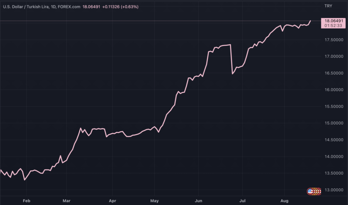Click the Jun label on time axis
Viewport: 348px width, 205px height.
click(x=198, y=201)
